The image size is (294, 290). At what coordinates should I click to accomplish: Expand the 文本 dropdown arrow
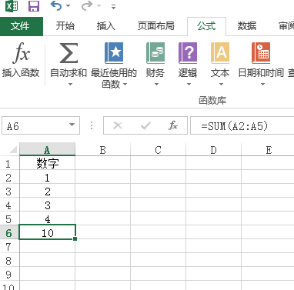click(221, 84)
